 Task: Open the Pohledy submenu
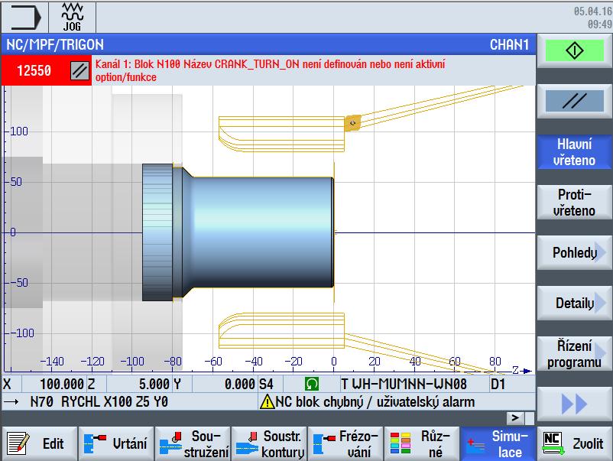pos(574,252)
